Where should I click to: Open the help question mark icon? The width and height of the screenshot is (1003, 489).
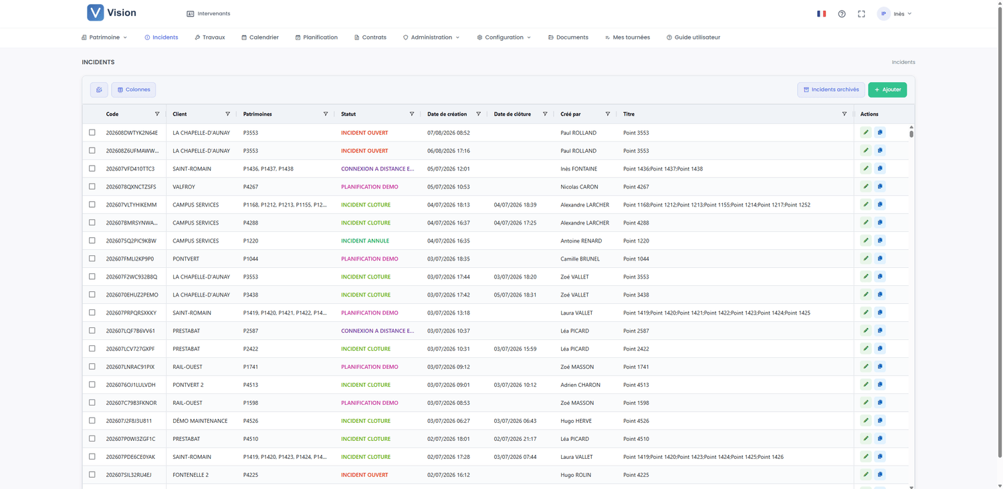click(x=842, y=14)
